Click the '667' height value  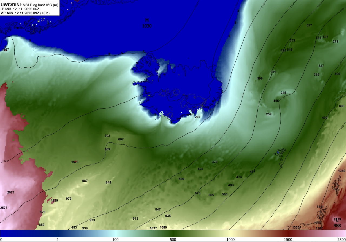coord(121,139)
